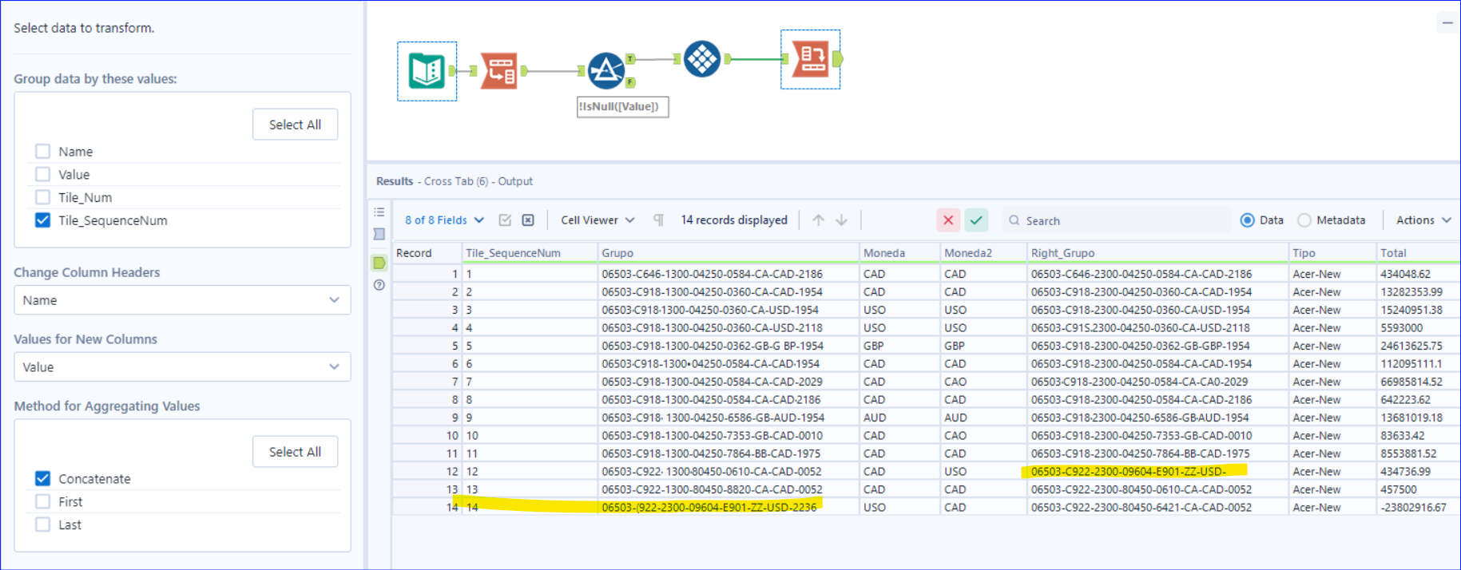Open the Change Column Headers dropdown
Viewport: 1461px width, 570px height.
coord(182,300)
